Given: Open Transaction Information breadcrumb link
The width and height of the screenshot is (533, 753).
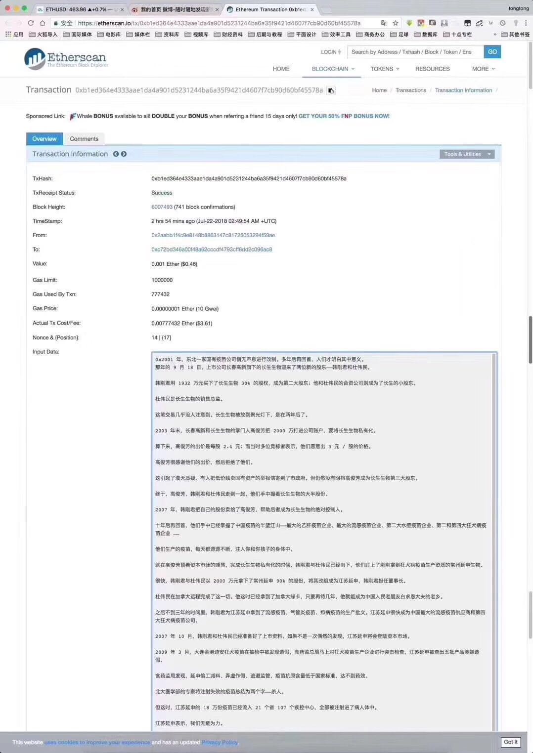Looking at the screenshot, I should coord(463,90).
